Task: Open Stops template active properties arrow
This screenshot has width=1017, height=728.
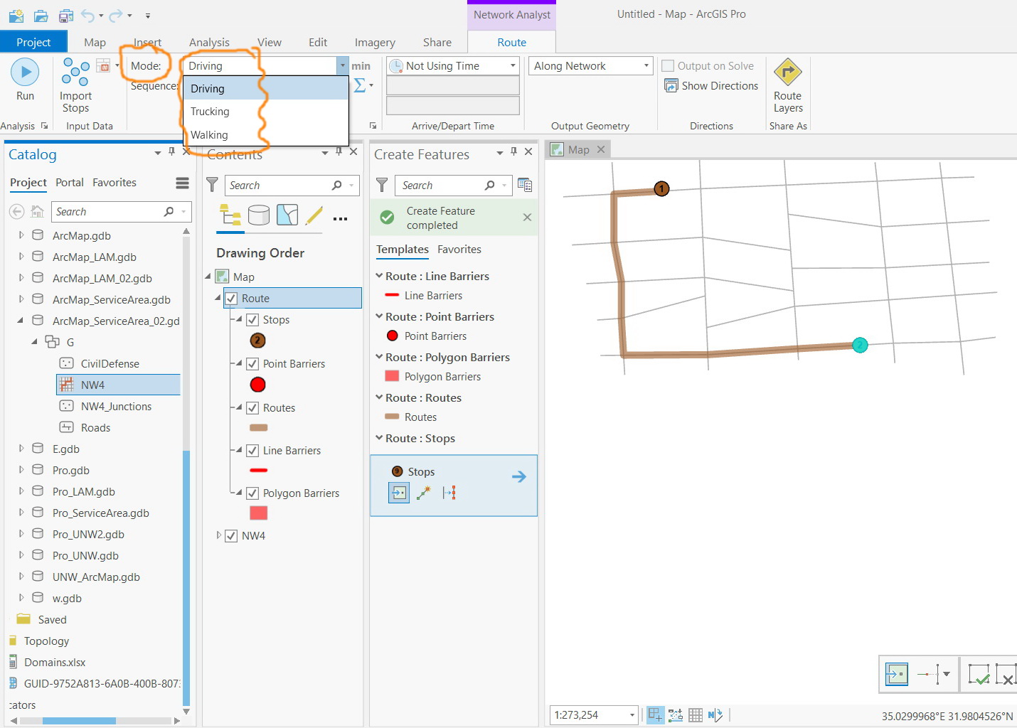Action: click(x=519, y=476)
